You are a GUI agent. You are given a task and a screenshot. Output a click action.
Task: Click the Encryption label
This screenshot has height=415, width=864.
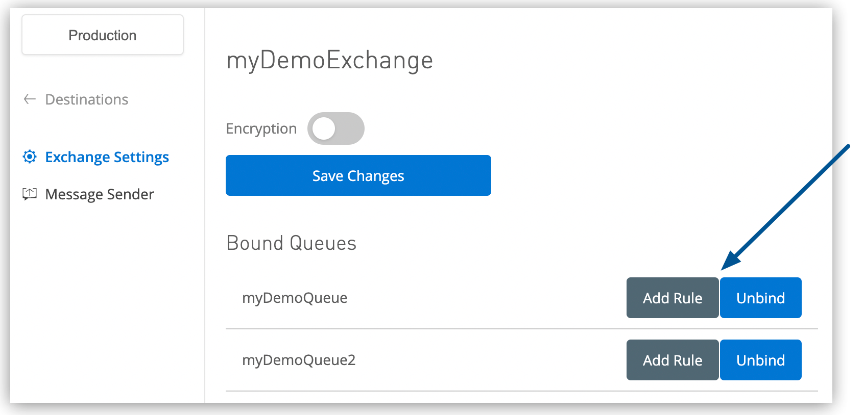(261, 128)
